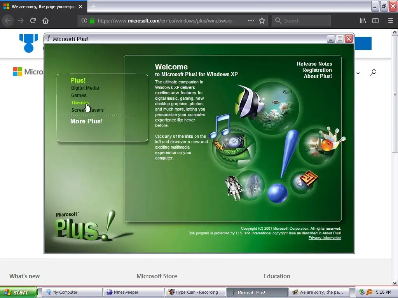Image resolution: width=398 pixels, height=298 pixels.
Task: Click the astronaut space bubble
Action: (x=250, y=185)
